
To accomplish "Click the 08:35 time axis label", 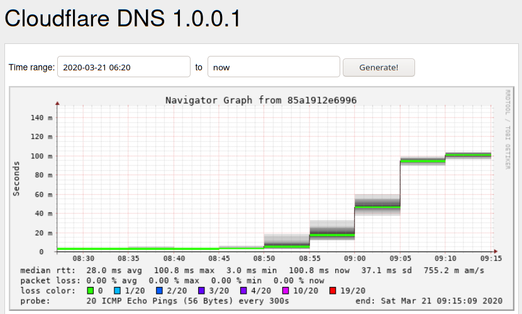I will click(128, 258).
